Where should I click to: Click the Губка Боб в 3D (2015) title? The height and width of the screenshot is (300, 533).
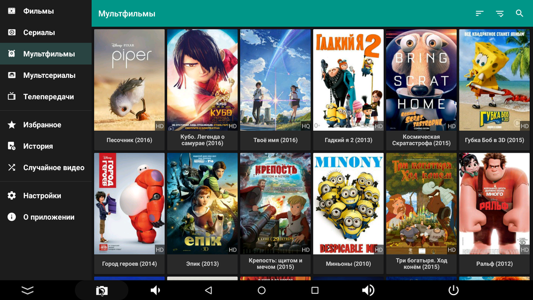pos(494,140)
